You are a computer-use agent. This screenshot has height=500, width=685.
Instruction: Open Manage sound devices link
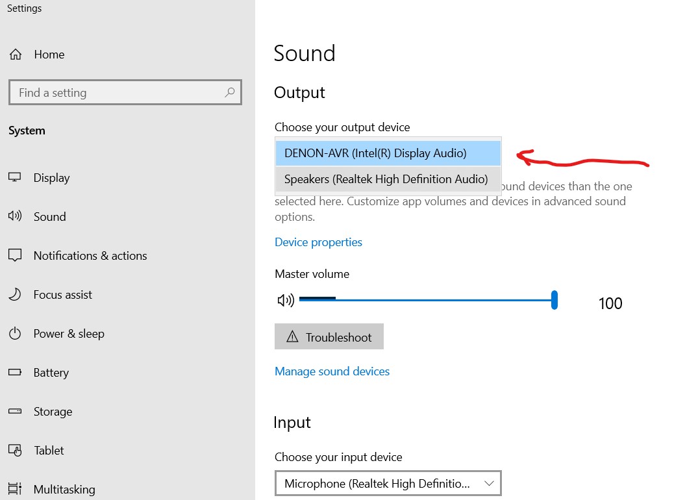coord(332,371)
